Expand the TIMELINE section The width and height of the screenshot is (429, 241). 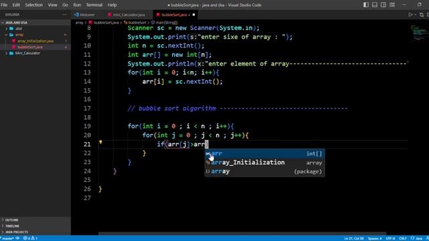tap(12, 226)
